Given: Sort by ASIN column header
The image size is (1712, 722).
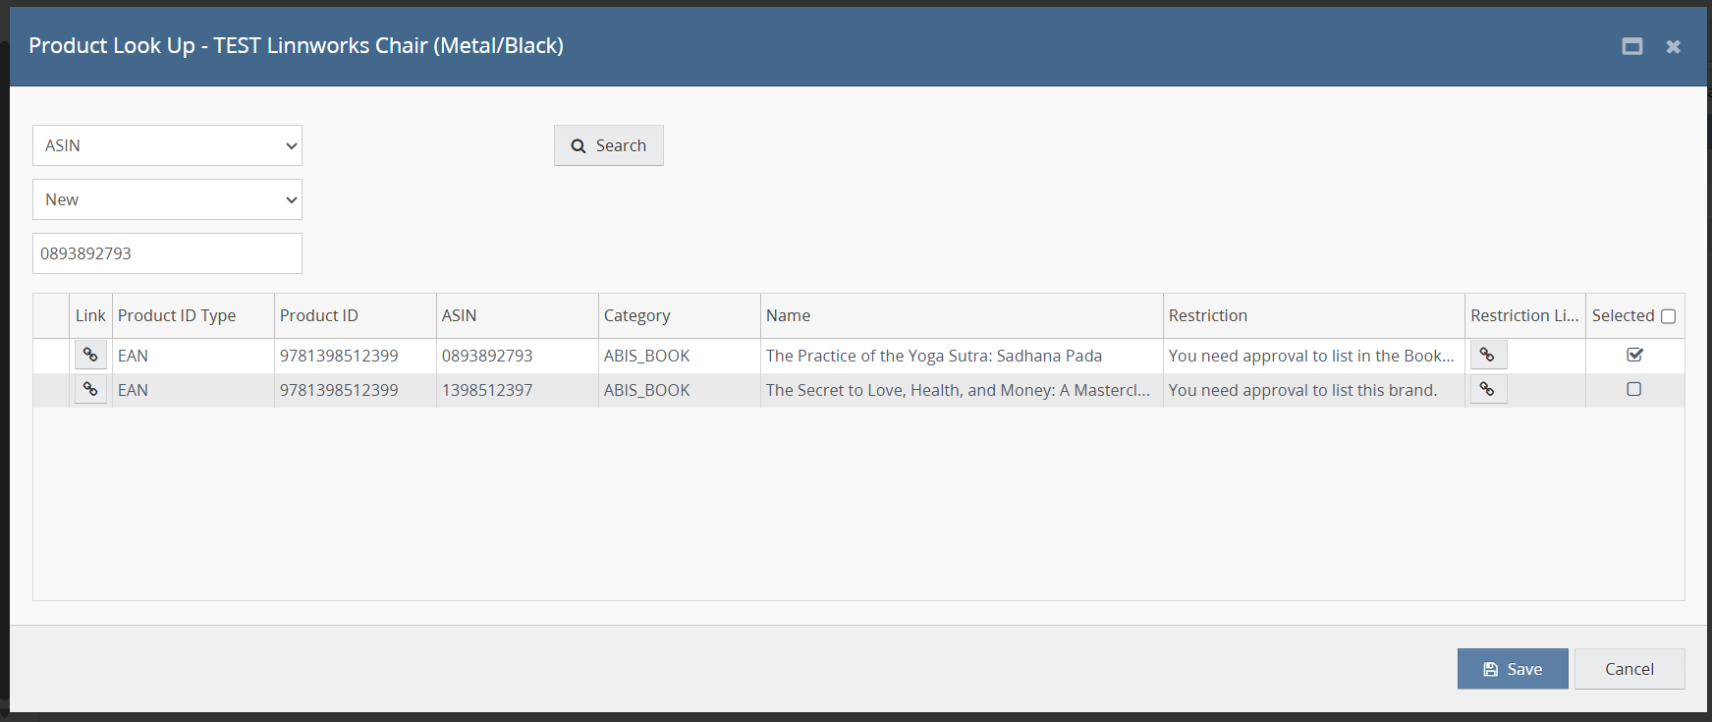Looking at the screenshot, I should (518, 315).
